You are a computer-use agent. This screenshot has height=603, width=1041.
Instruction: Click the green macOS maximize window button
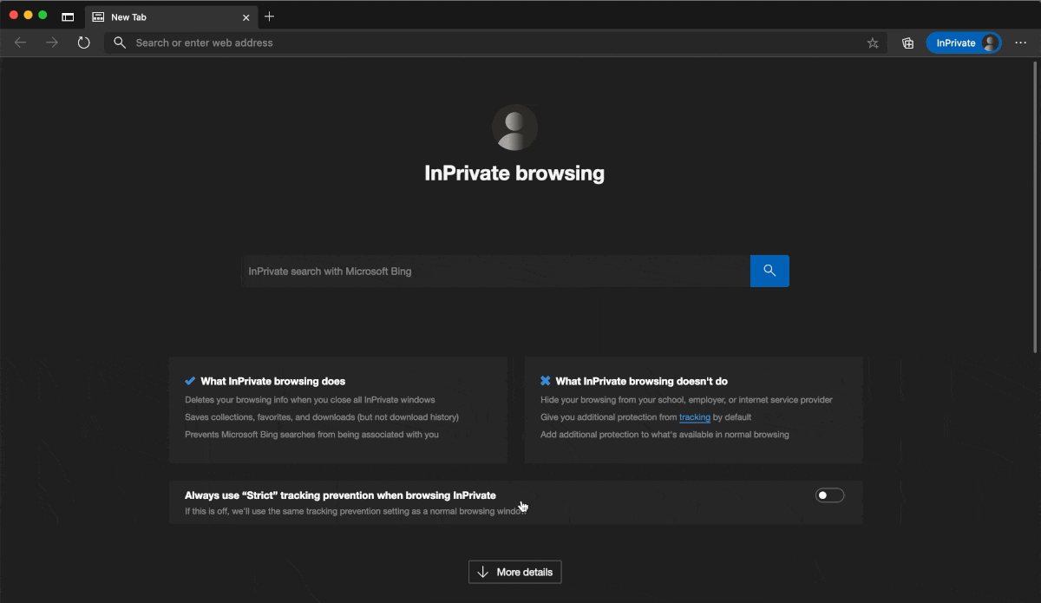tap(43, 16)
